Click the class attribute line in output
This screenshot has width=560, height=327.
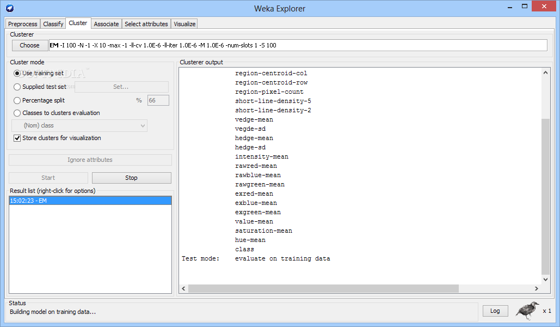coord(245,250)
